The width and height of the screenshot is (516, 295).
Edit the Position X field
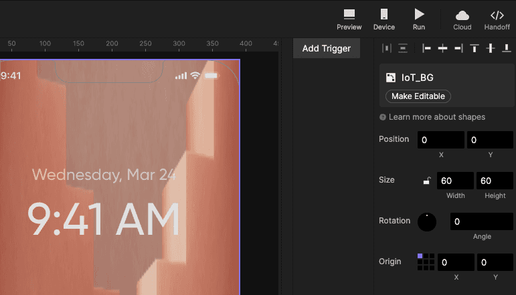coord(440,140)
